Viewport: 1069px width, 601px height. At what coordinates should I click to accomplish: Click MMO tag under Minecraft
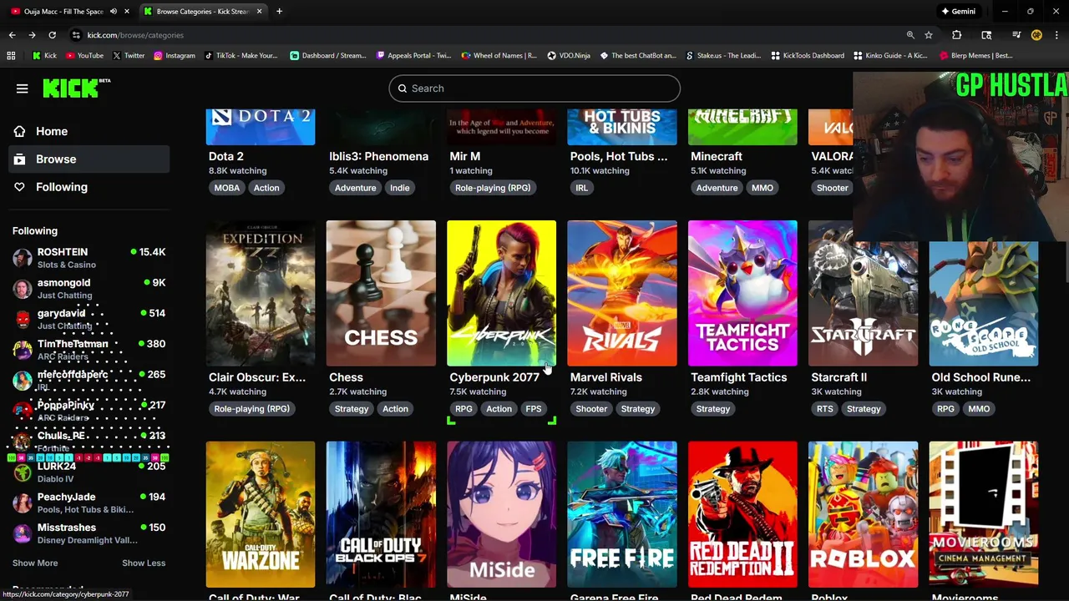point(762,188)
